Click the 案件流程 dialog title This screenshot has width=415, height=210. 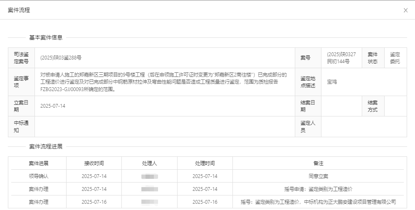pos(19,10)
